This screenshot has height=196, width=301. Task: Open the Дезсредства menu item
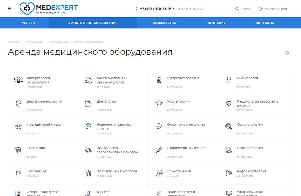pos(164,23)
